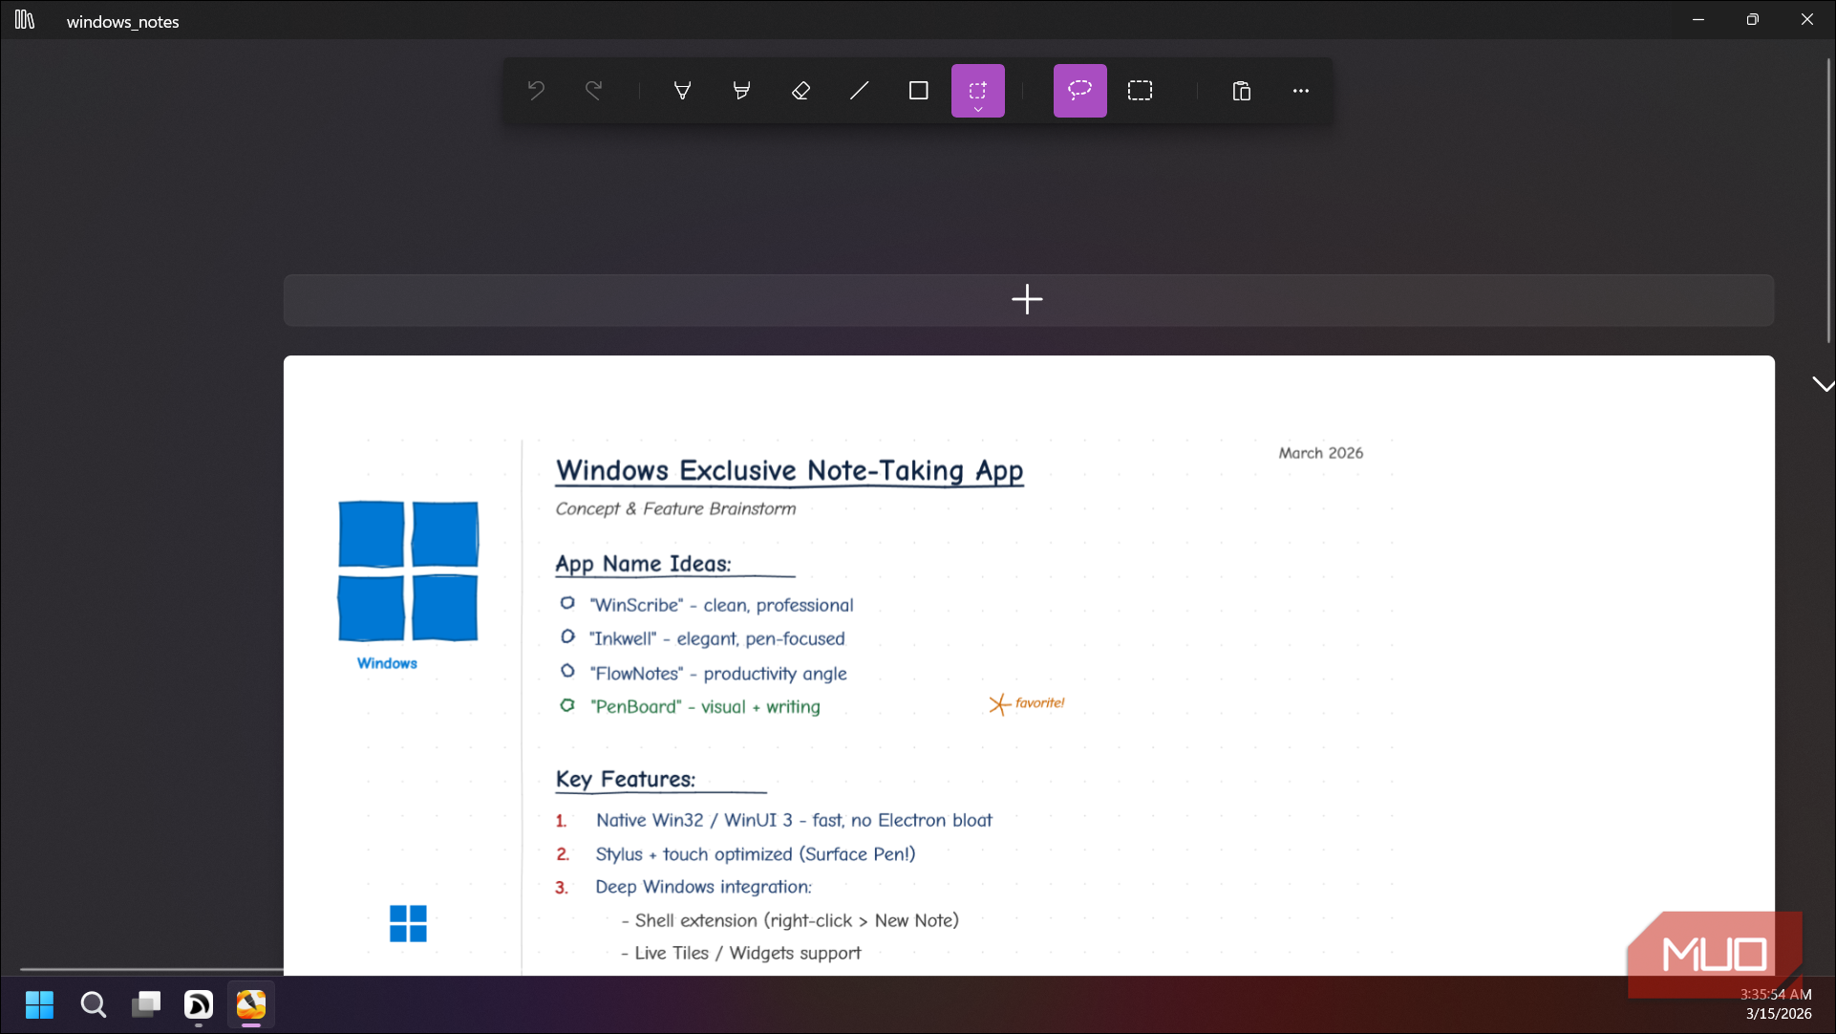
Task: Select the Highlighter tool
Action: 741,91
